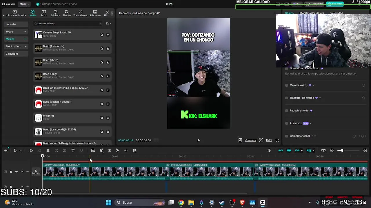Screen dimensions: 371x208
Task: Expand Traductor de audios options arrow
Action: click(320, 98)
